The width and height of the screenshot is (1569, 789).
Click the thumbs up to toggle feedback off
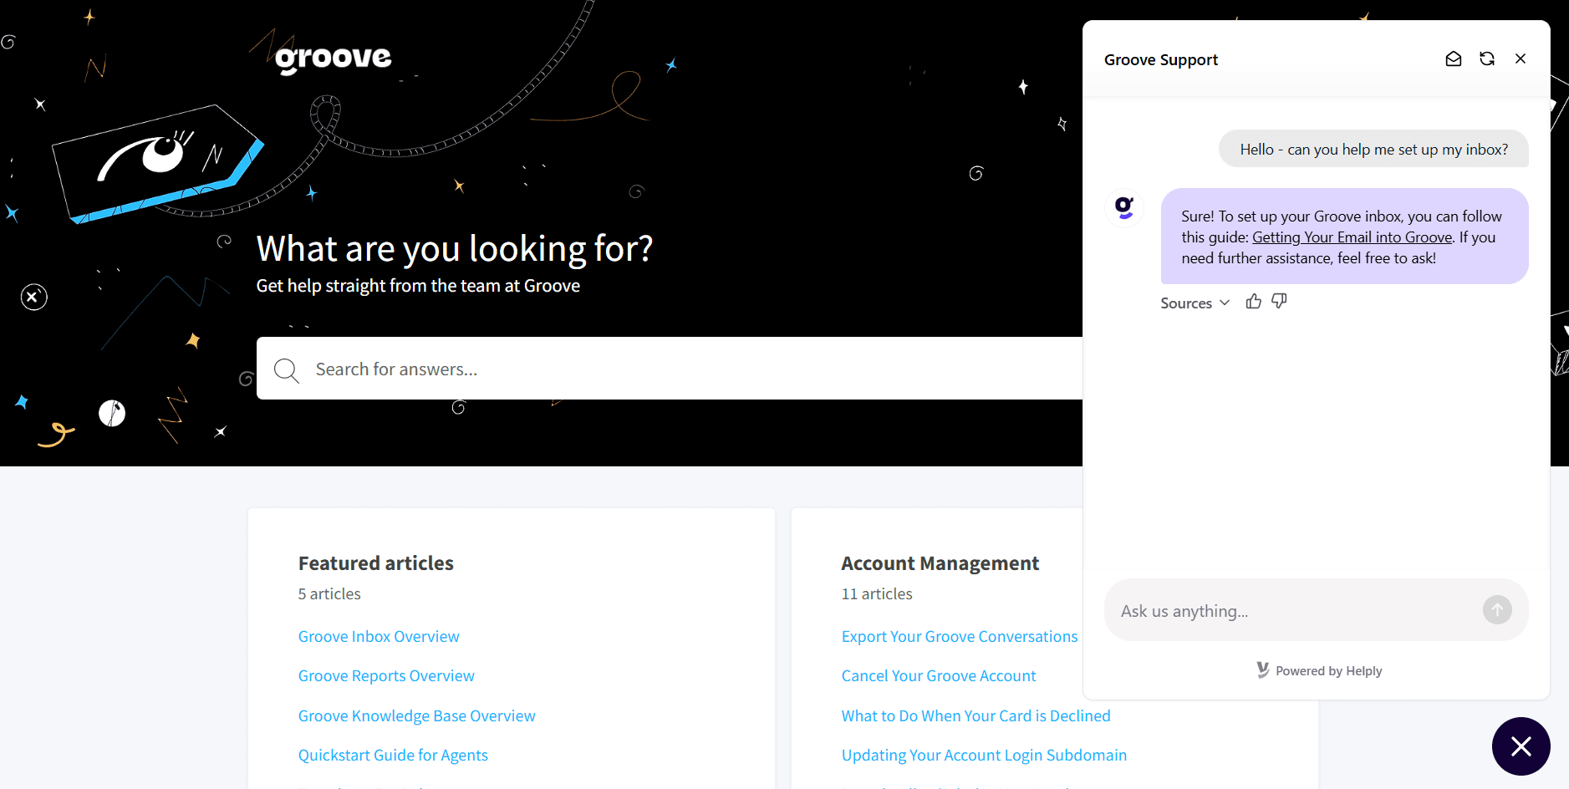[x=1253, y=301]
